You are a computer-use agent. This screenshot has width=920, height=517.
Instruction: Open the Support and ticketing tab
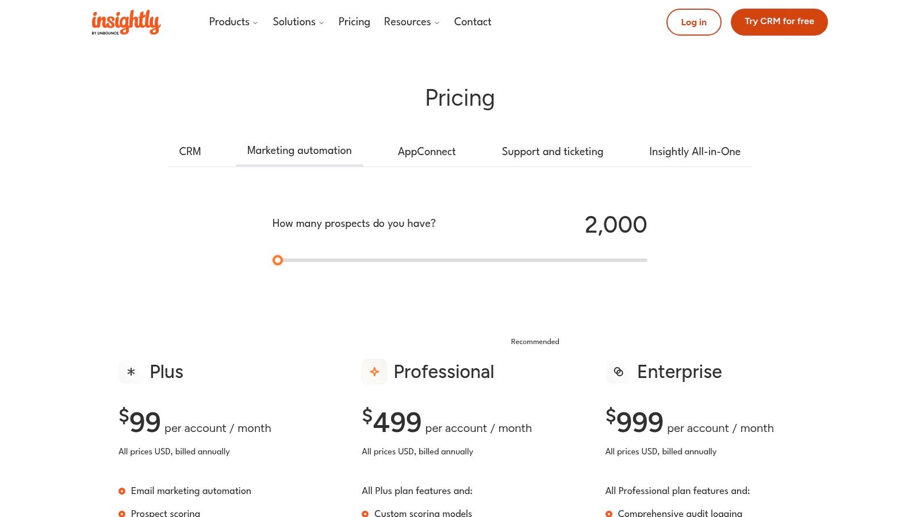click(x=553, y=152)
